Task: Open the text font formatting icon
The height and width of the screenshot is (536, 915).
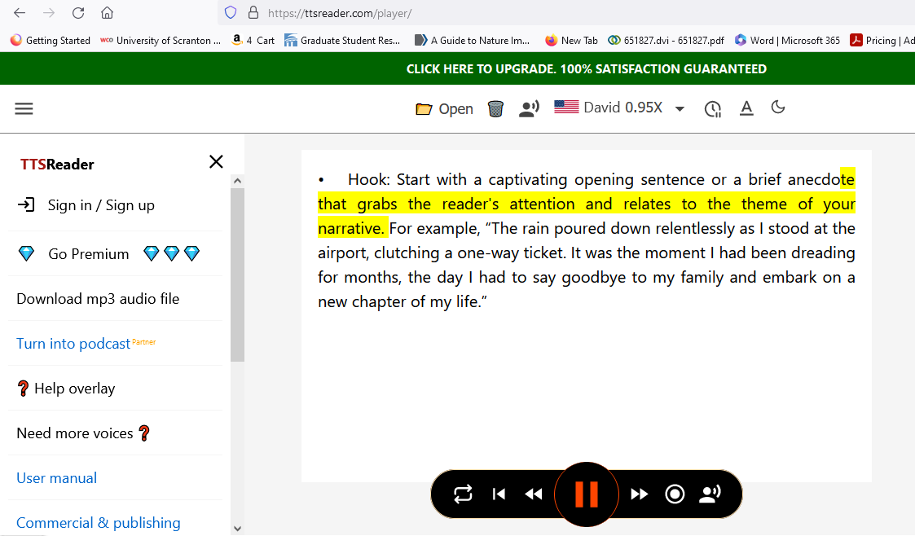Action: click(x=746, y=108)
